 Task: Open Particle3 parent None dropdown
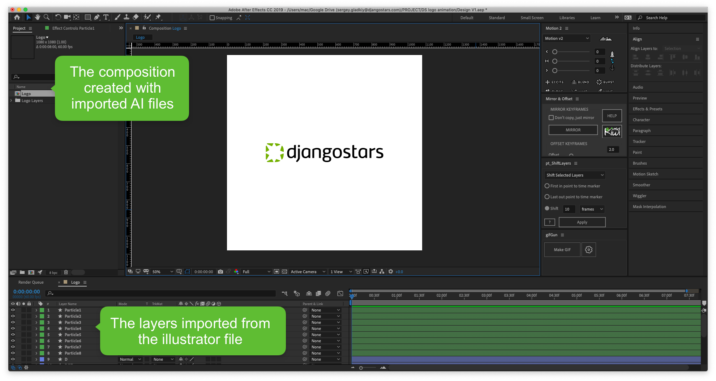tap(325, 322)
